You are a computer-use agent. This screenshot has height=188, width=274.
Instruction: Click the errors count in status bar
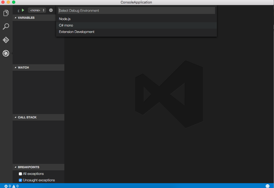pos(8,186)
